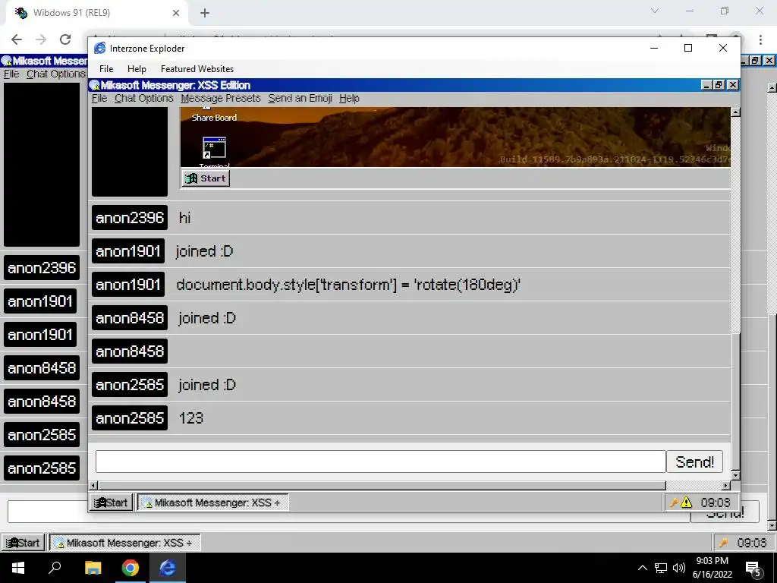Open the Chrome three-dot menu
Screen dimensions: 777x583
click(x=760, y=39)
